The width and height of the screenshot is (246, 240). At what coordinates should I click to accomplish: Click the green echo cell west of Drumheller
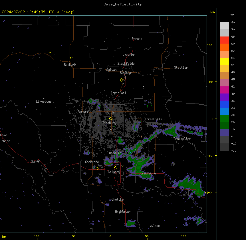click(x=172, y=130)
